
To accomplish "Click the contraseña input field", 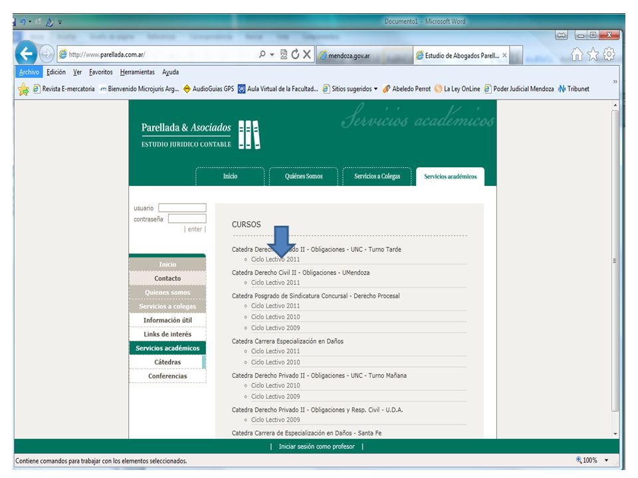I will 187,218.
